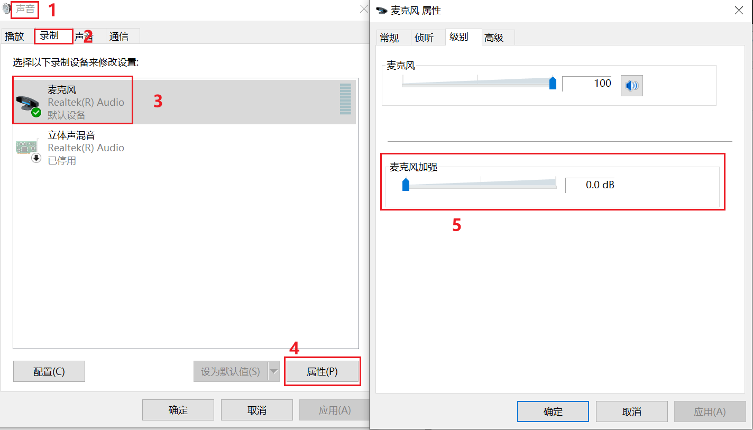
Task: Click the 属性(P) button
Action: click(x=322, y=372)
